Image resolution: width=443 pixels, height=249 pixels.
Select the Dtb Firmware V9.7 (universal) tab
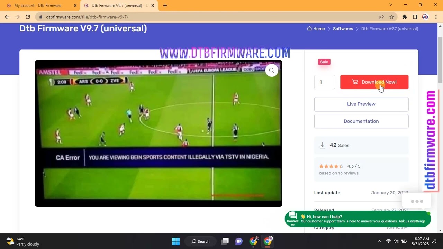[120, 6]
